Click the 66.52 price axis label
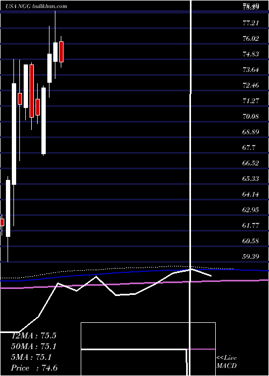The image size is (269, 376). pyautogui.click(x=251, y=163)
